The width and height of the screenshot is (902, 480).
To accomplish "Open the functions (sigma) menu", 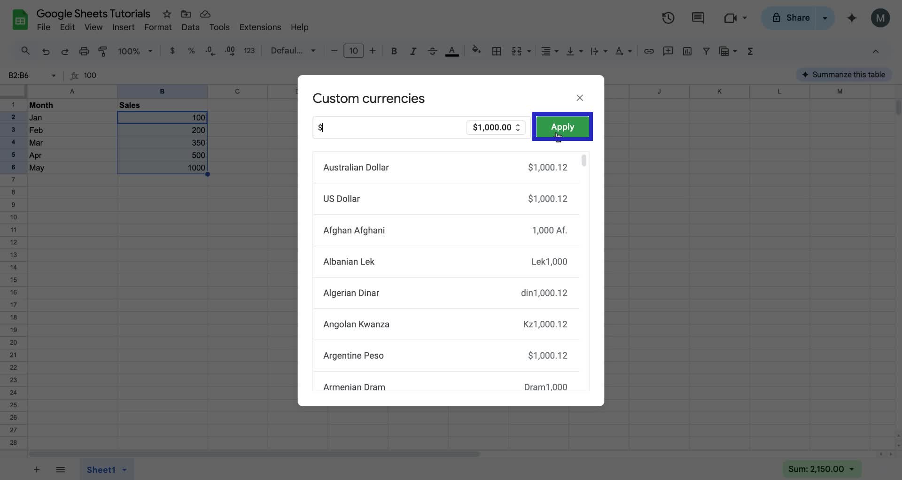I will pos(750,51).
